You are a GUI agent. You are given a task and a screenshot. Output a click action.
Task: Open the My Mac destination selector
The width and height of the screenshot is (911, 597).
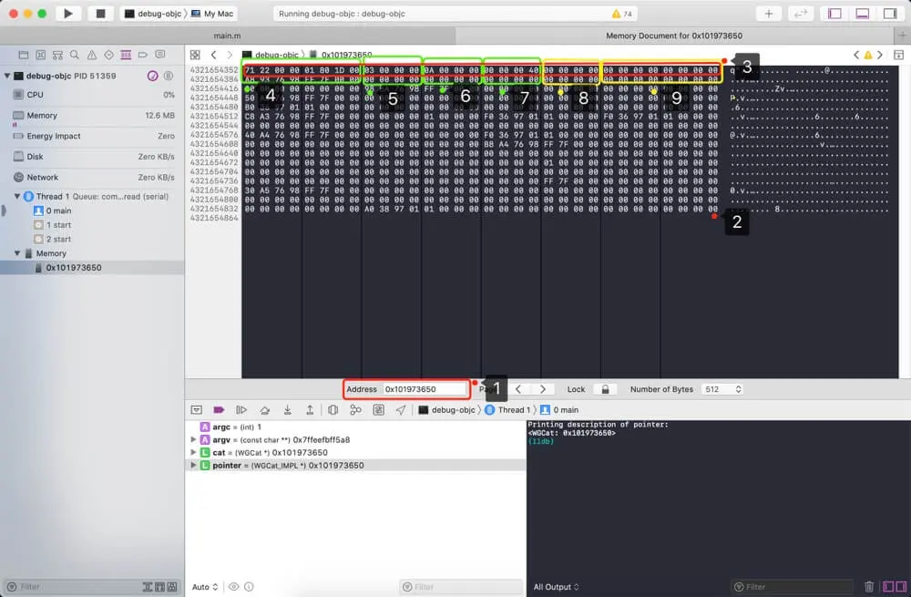[x=212, y=14]
